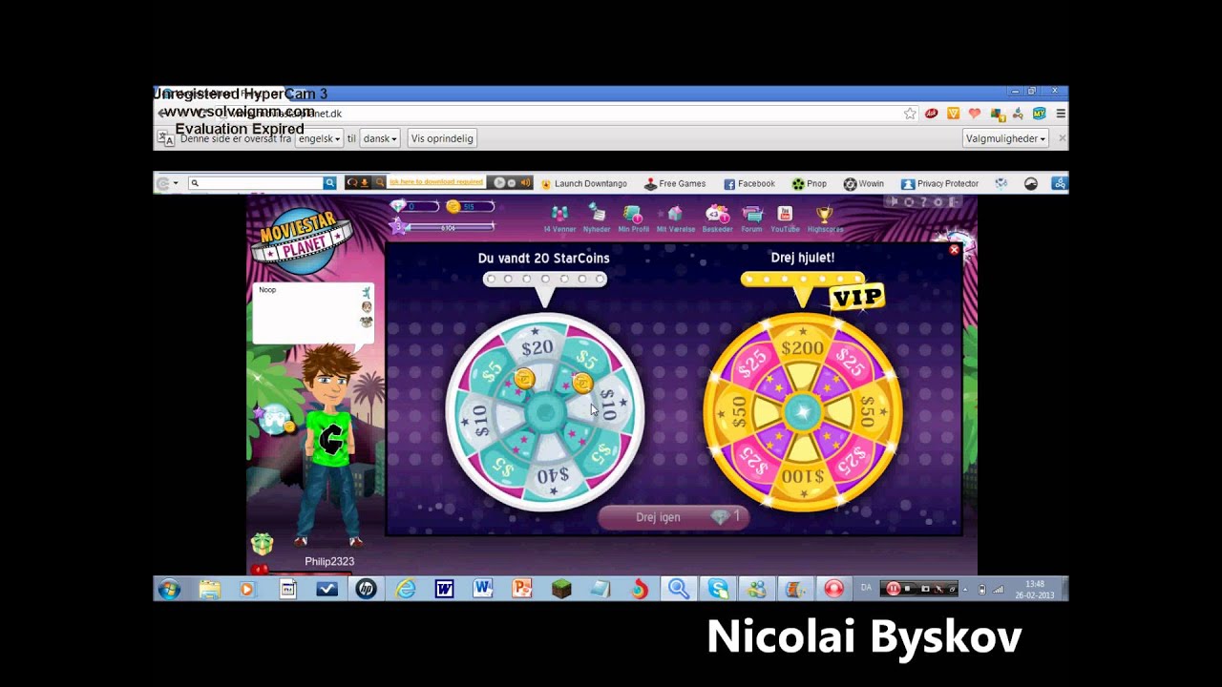Click the MovieStar Planet logo

(x=301, y=242)
